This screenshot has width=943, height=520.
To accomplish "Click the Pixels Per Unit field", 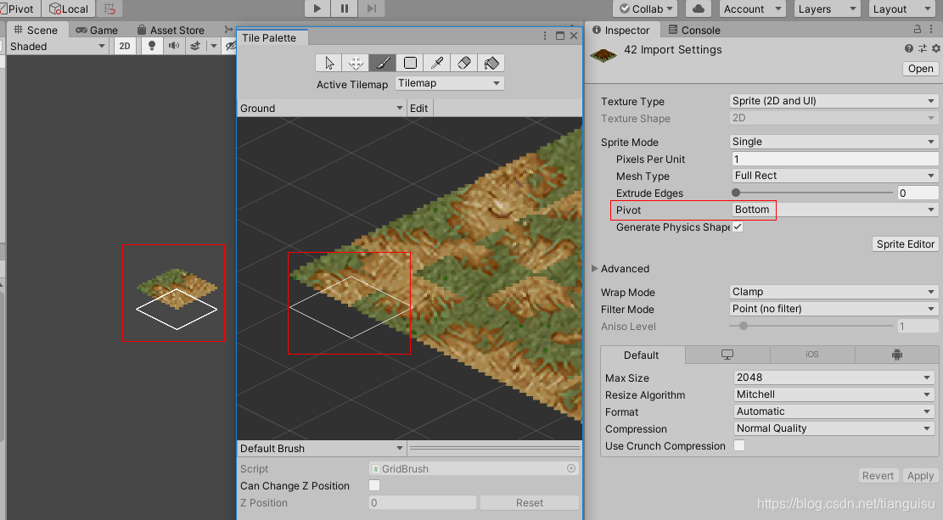I will coord(834,159).
